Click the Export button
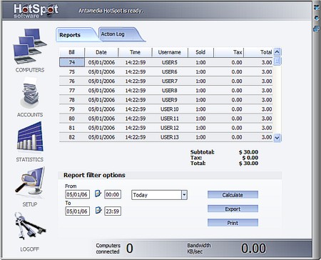The height and width of the screenshot is (260, 321). tap(233, 209)
